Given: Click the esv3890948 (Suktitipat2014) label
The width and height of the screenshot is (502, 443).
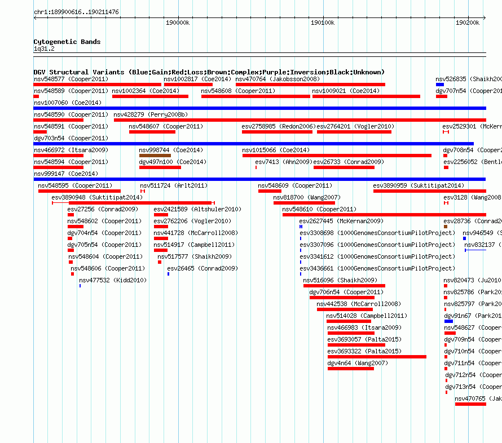Looking at the screenshot, I should [x=98, y=197].
